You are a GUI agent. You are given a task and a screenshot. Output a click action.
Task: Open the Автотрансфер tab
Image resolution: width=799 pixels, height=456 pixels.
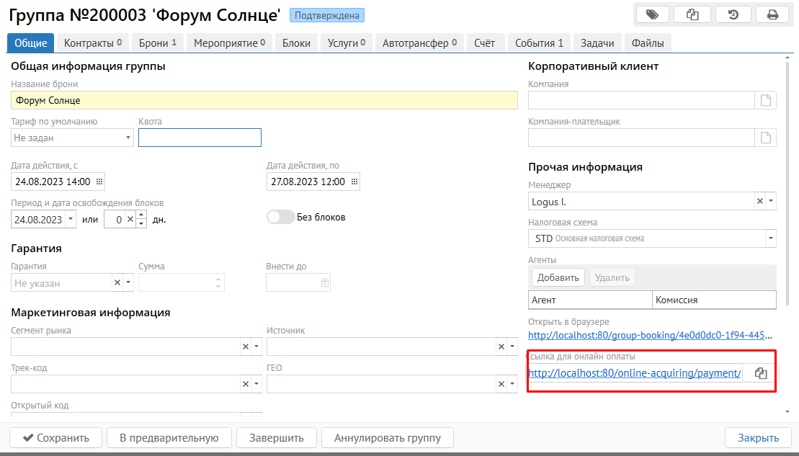[419, 43]
